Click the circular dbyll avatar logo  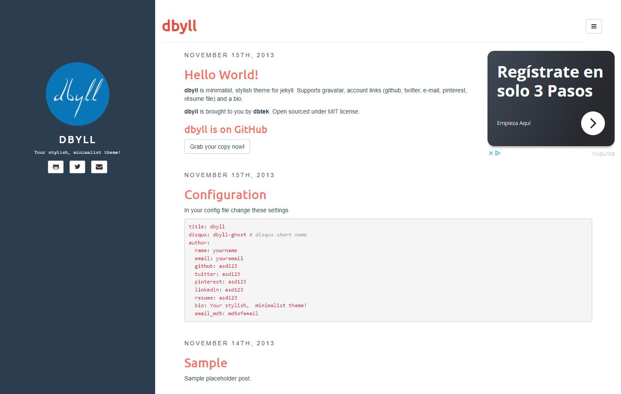click(77, 94)
